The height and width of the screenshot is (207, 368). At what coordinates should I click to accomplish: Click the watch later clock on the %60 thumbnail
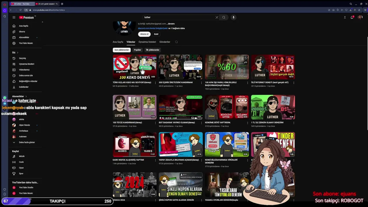(x=246, y=58)
